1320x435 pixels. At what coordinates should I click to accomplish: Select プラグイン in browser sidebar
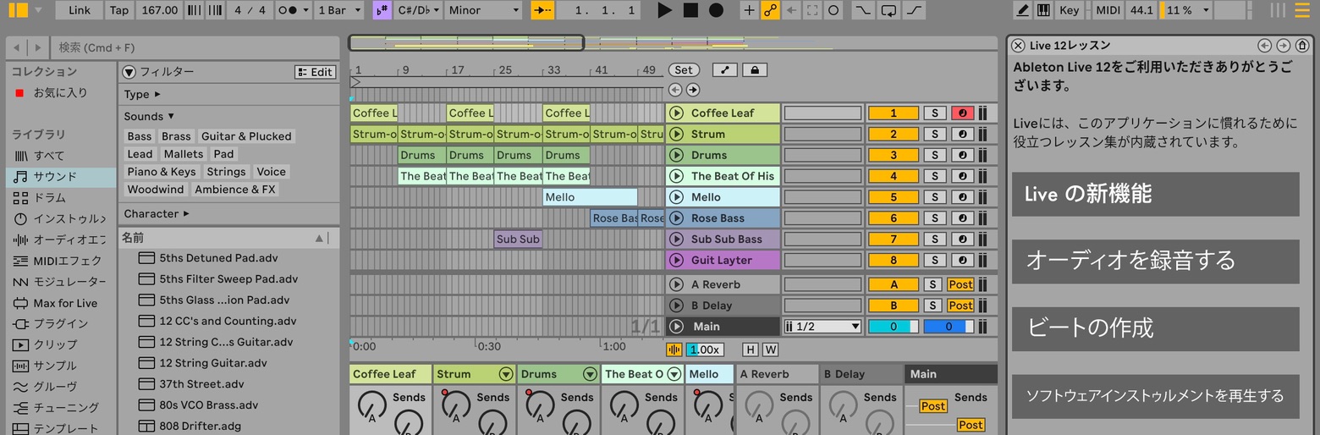click(60, 323)
